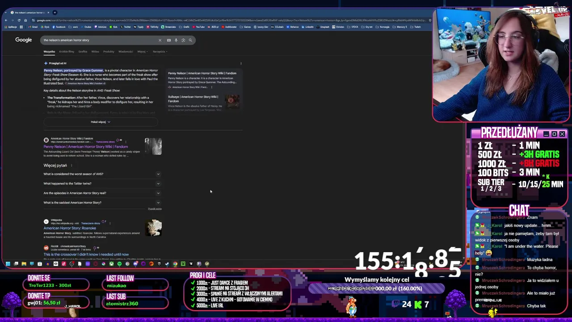Image resolution: width=572 pixels, height=322 pixels.
Task: Switch to Krótkie filmy tab
Action: click(x=67, y=51)
